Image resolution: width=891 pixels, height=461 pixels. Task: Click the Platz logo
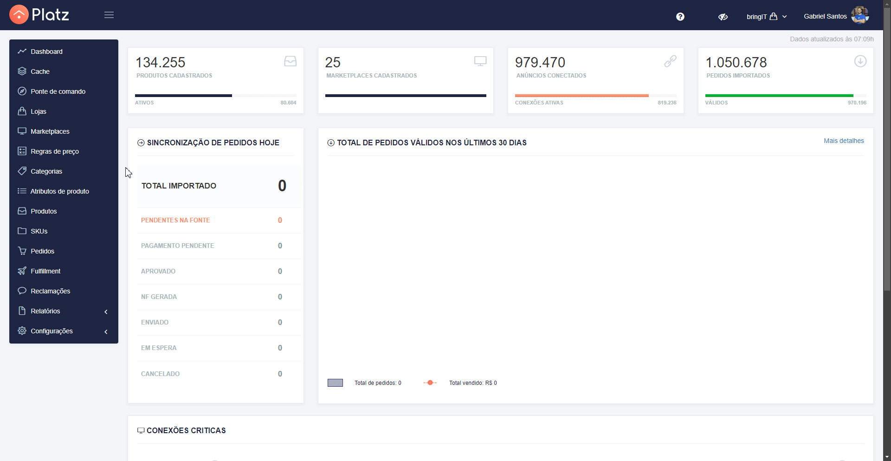tap(39, 15)
